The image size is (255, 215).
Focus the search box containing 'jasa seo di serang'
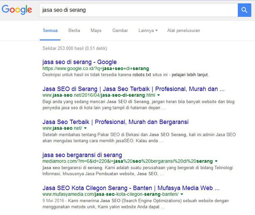tap(138, 10)
